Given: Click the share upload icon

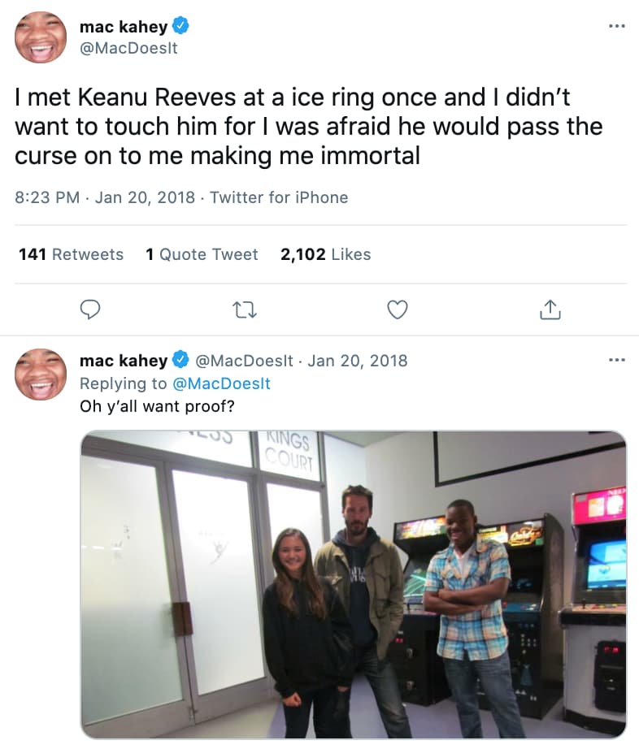Looking at the screenshot, I should pos(550,310).
